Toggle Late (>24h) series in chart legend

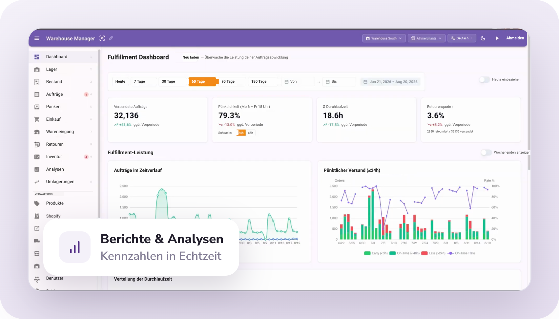coord(433,253)
